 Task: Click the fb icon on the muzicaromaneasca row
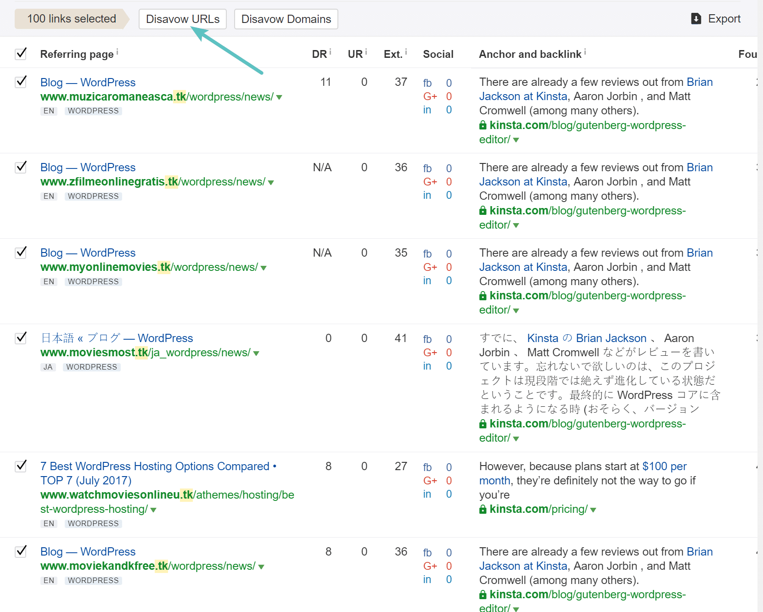pos(427,83)
